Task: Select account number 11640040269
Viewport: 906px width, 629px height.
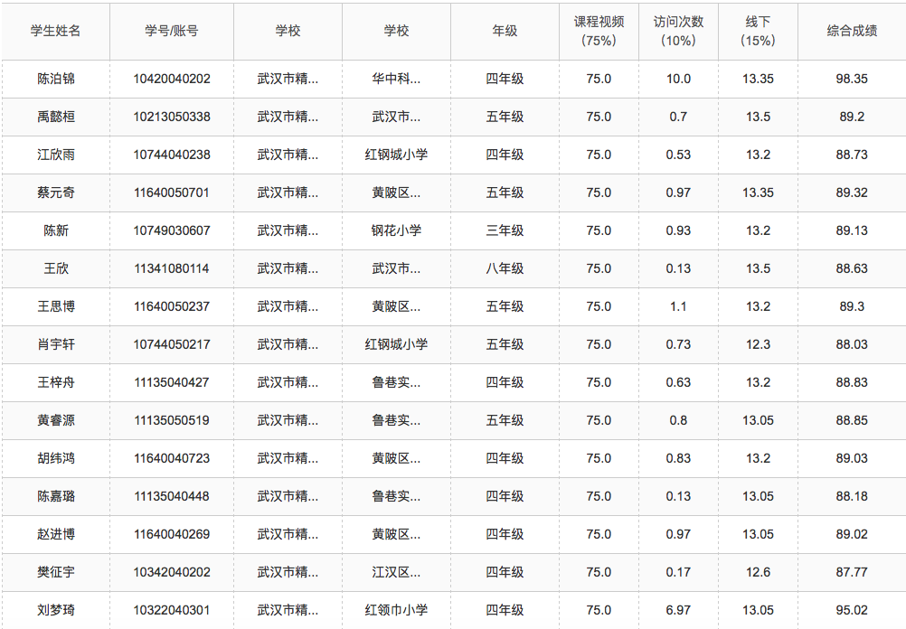Action: pyautogui.click(x=172, y=534)
